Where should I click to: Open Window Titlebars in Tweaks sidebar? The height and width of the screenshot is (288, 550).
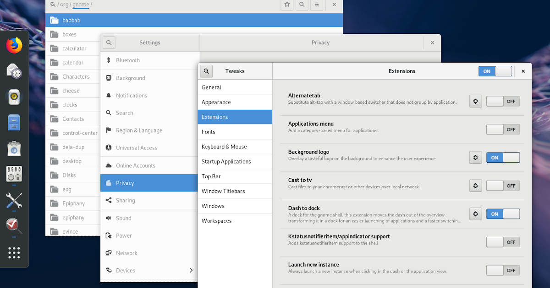235,191
